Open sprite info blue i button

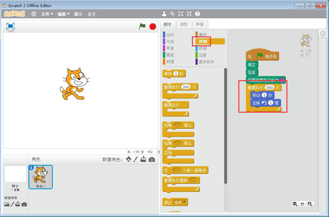click(31, 167)
